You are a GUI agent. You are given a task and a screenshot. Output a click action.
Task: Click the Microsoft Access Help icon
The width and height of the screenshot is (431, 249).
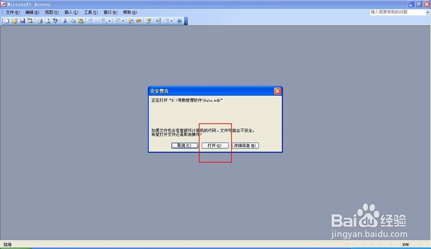click(x=179, y=21)
